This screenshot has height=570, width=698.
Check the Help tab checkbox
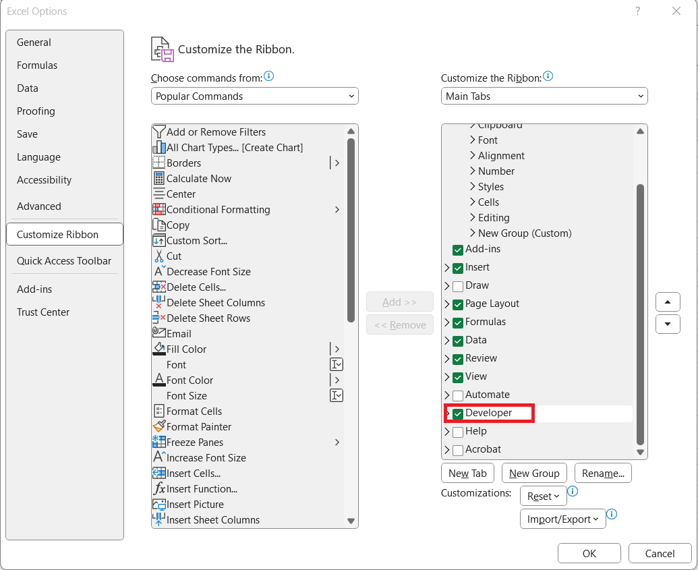[x=458, y=432]
